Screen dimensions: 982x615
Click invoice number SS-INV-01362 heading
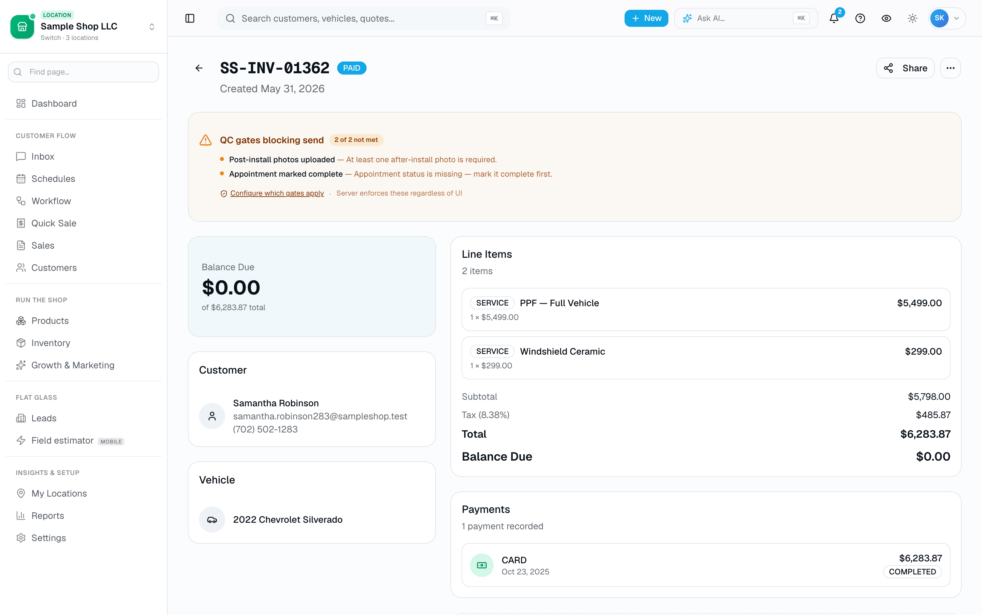coord(275,68)
